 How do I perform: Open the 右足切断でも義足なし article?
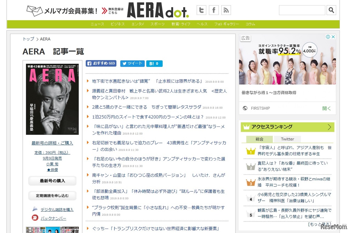click(159, 146)
